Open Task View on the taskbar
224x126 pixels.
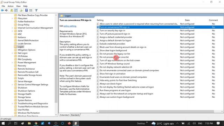click(x=16, y=123)
